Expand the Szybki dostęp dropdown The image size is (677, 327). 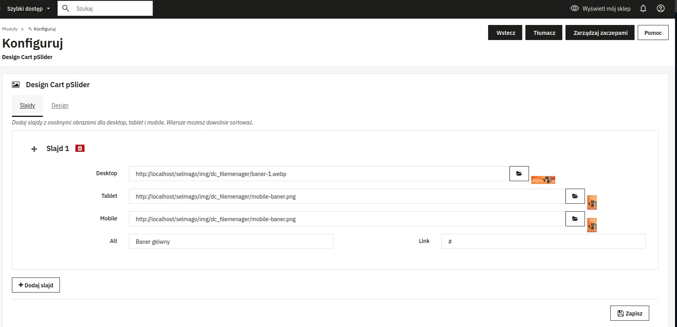[29, 9]
